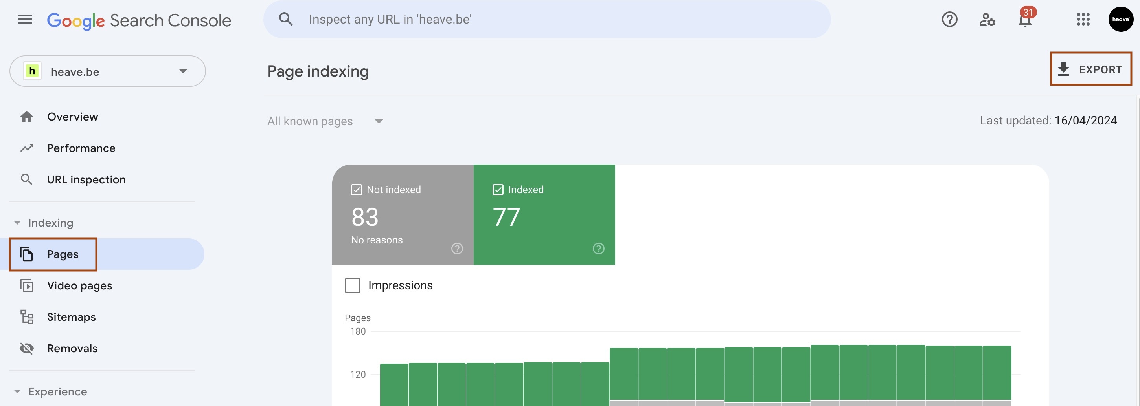Click the help icon on the Indexed card

(x=598, y=249)
